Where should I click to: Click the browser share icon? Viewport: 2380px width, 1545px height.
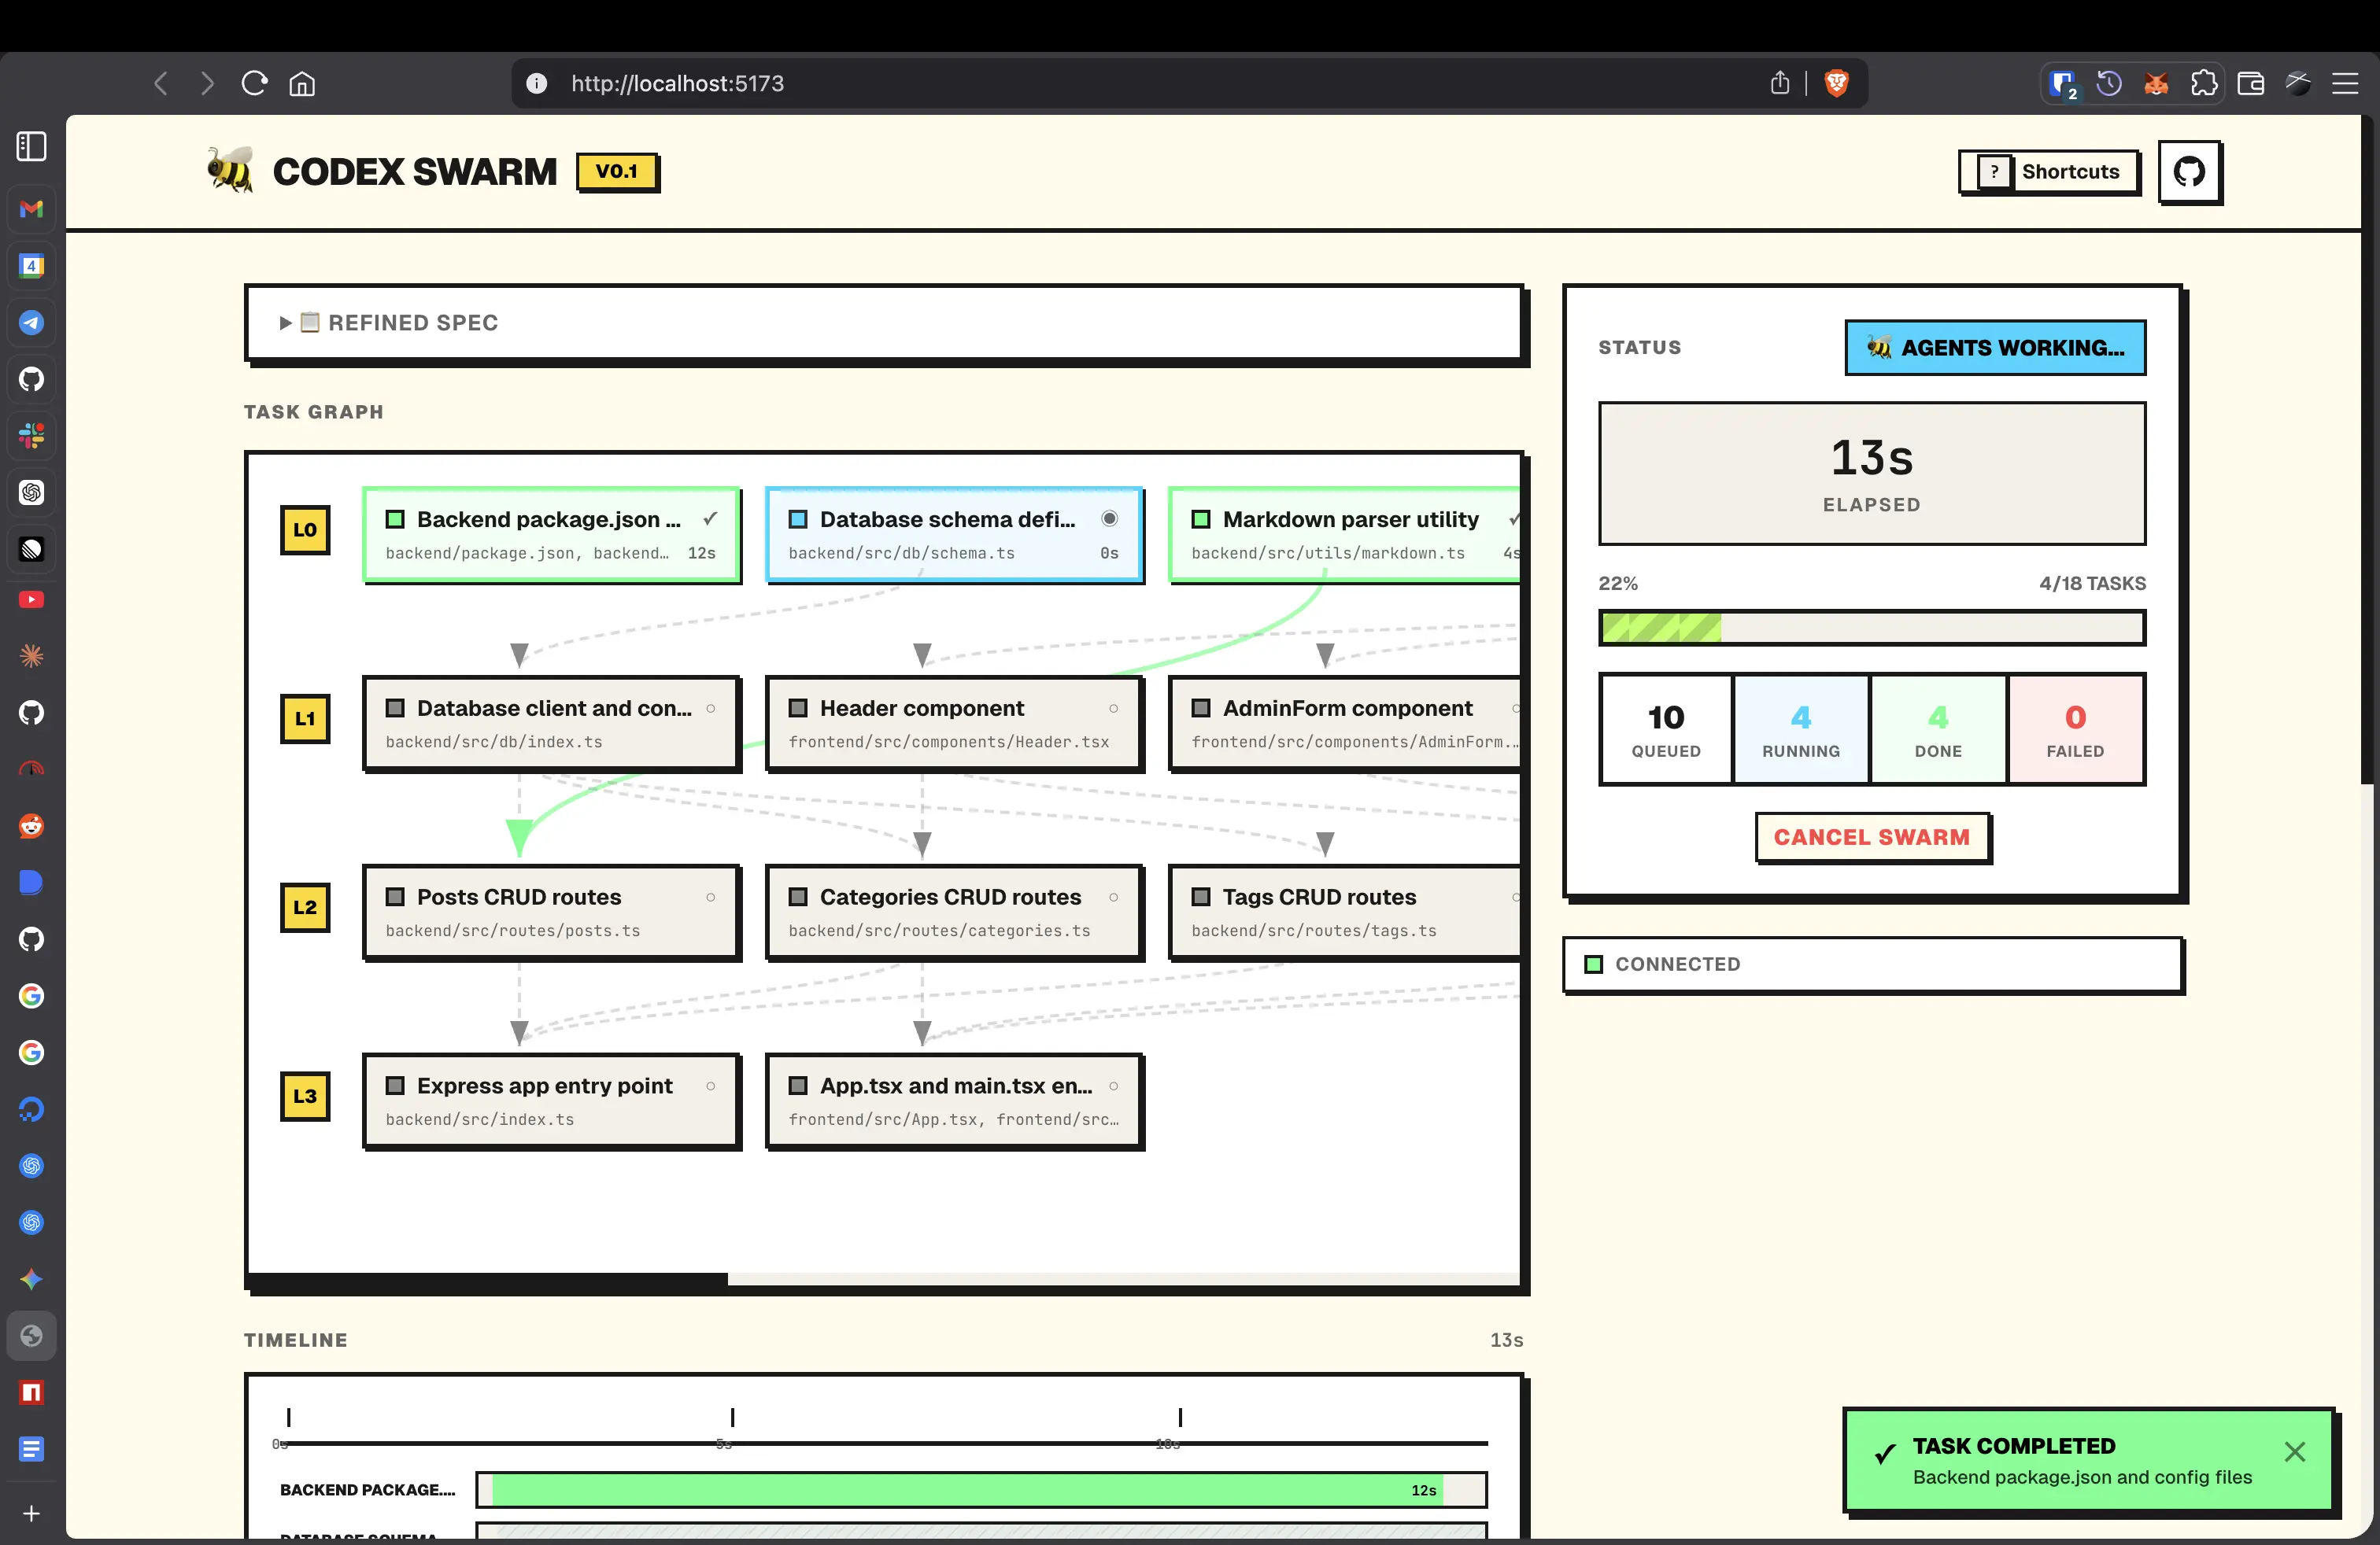[x=1779, y=83]
